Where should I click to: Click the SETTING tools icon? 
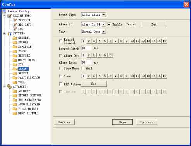coord(10,33)
